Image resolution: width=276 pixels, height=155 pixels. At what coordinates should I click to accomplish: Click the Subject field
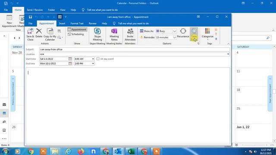tap(135, 50)
